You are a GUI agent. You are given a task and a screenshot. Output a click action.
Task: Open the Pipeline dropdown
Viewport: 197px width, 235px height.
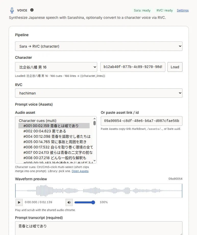pyautogui.click(x=99, y=46)
